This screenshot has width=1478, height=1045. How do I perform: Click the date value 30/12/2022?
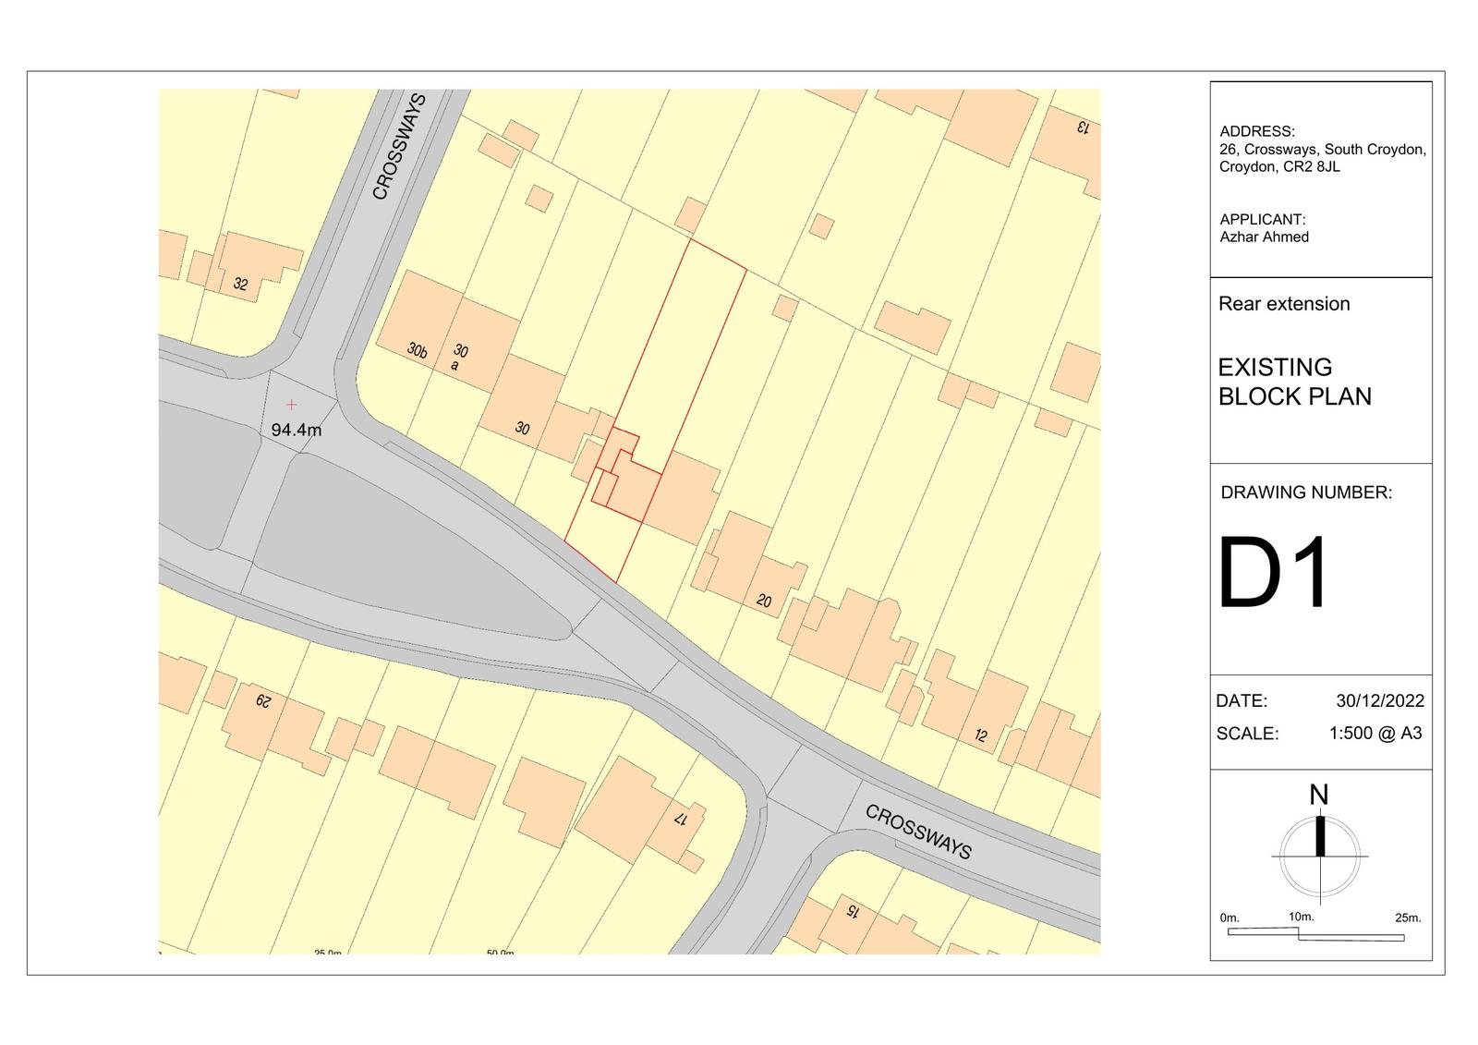point(1379,700)
